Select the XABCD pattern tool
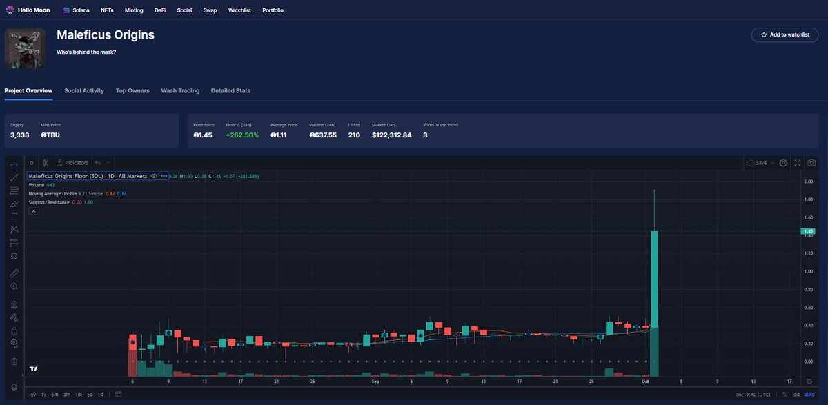Image resolution: width=828 pixels, height=405 pixels. pyautogui.click(x=14, y=229)
